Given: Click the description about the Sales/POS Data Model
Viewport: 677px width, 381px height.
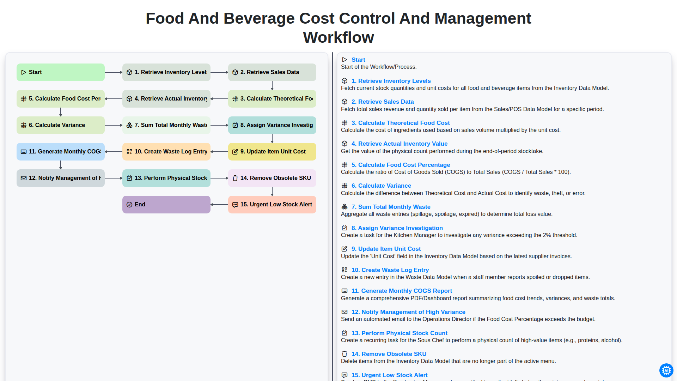Looking at the screenshot, I should click(x=472, y=109).
